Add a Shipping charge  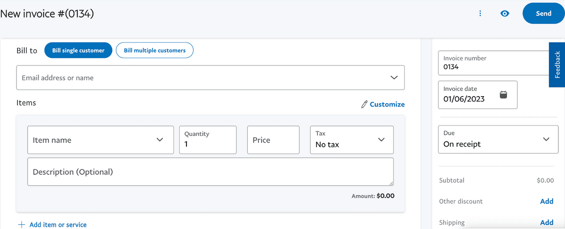tap(546, 222)
